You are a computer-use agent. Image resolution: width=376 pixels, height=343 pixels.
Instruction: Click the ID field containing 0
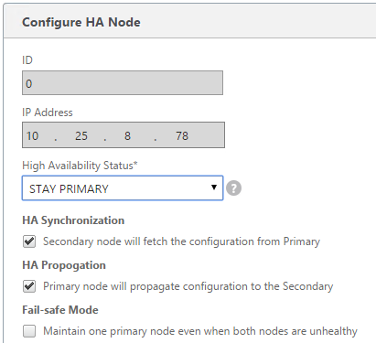pyautogui.click(x=123, y=83)
